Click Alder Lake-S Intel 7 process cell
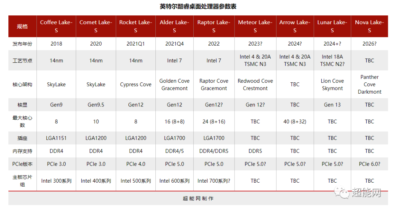Viewport: 394px width, 210px height. (174, 61)
